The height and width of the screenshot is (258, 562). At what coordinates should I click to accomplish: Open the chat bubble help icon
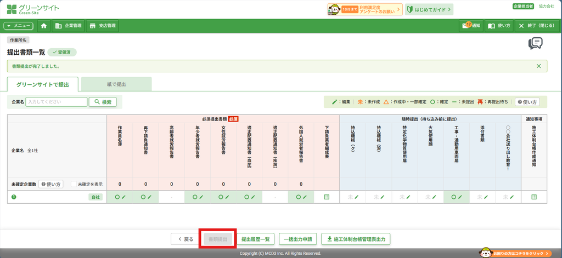point(535,43)
